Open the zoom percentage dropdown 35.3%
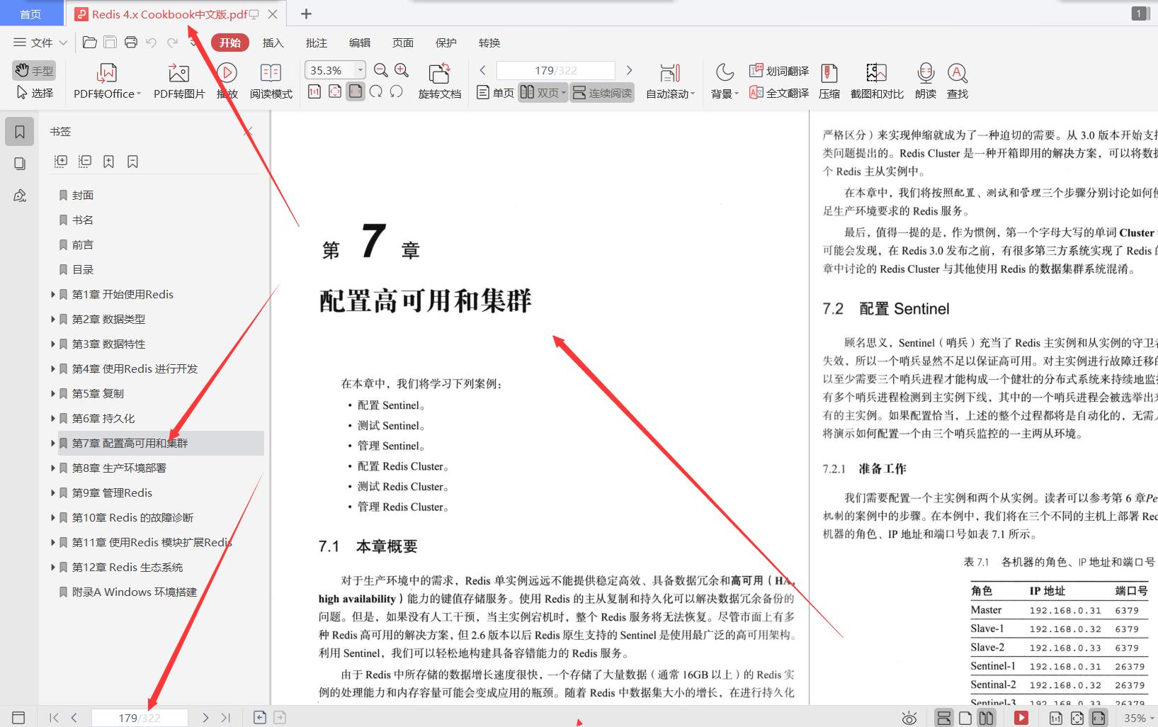1158x727 pixels. [x=361, y=70]
